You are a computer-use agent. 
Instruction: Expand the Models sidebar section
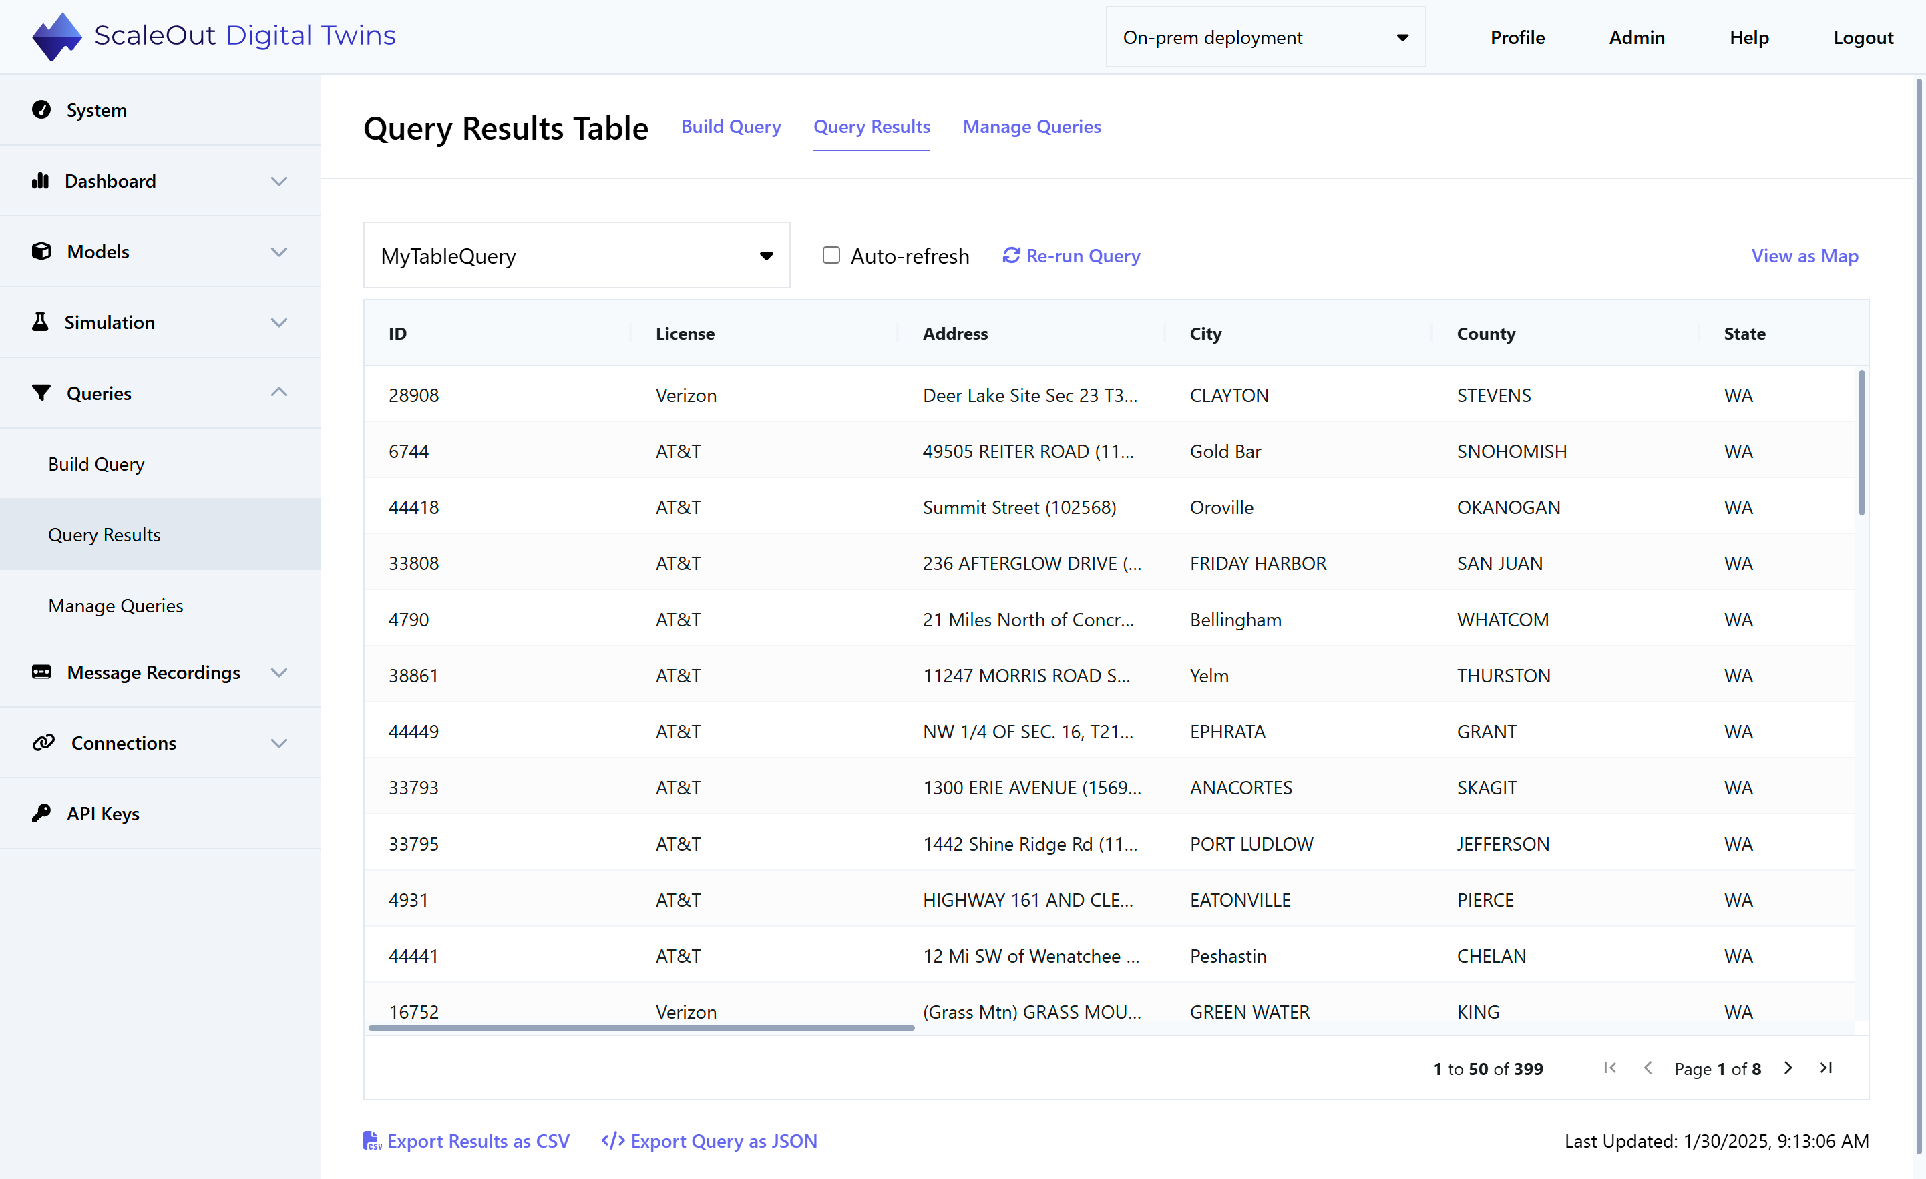(x=279, y=251)
